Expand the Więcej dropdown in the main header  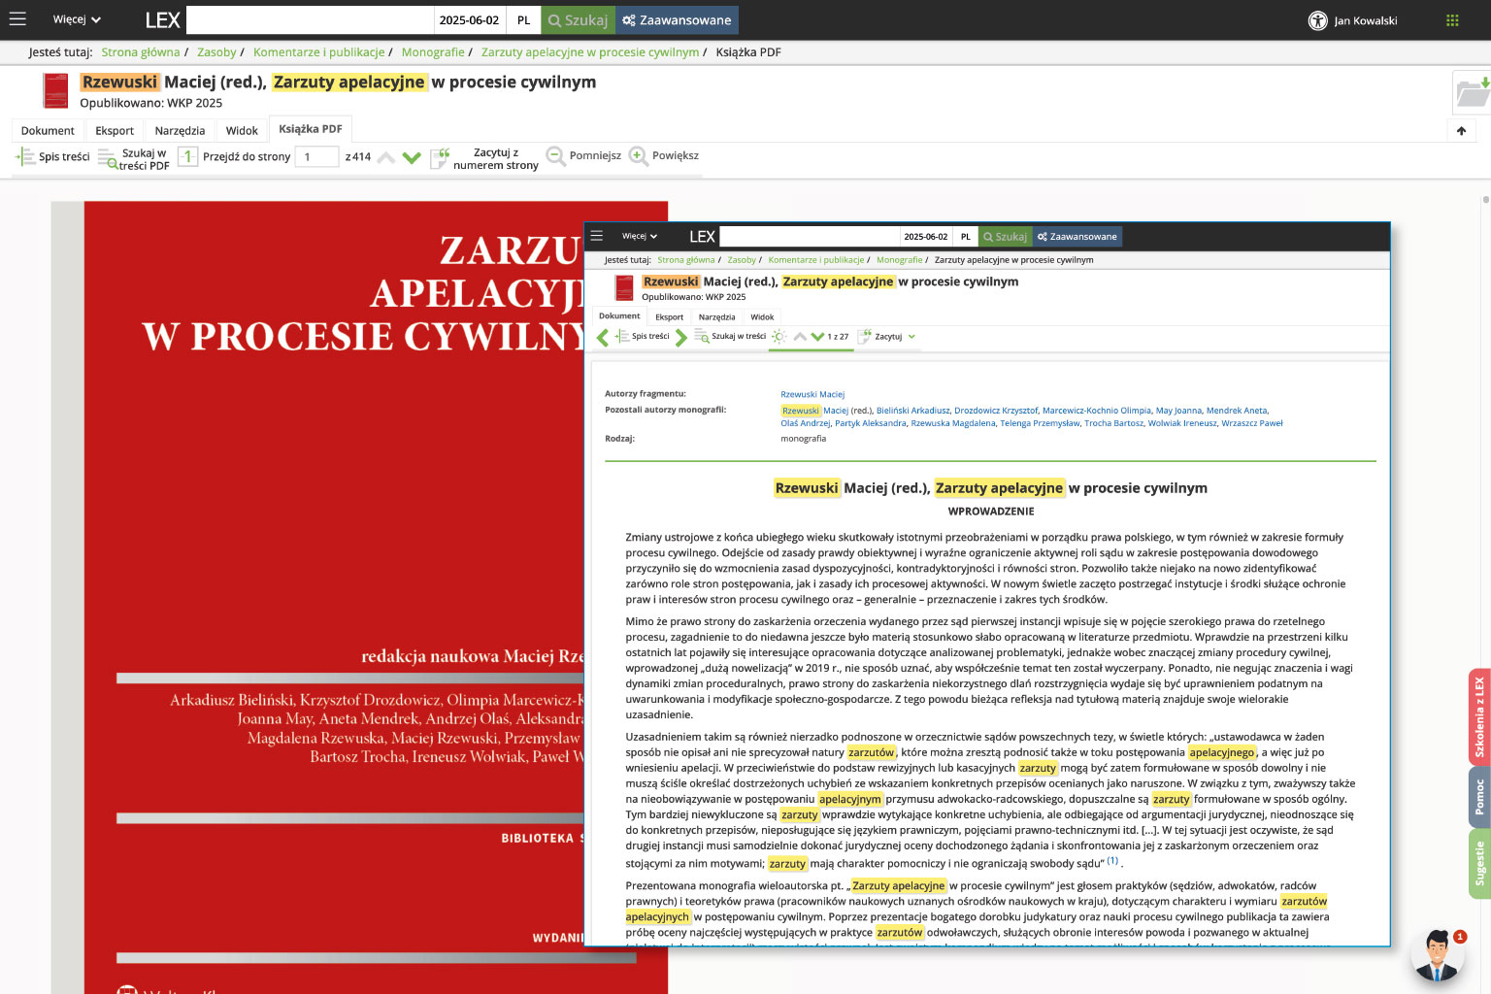click(77, 19)
